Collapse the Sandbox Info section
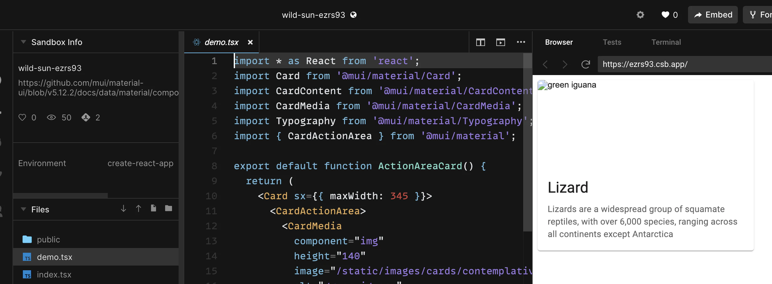 pos(23,42)
